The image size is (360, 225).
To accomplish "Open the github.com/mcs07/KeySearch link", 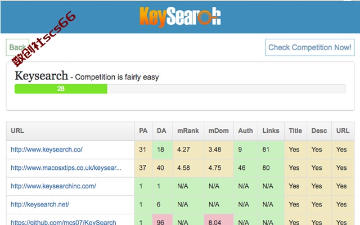I will [x=64, y=222].
